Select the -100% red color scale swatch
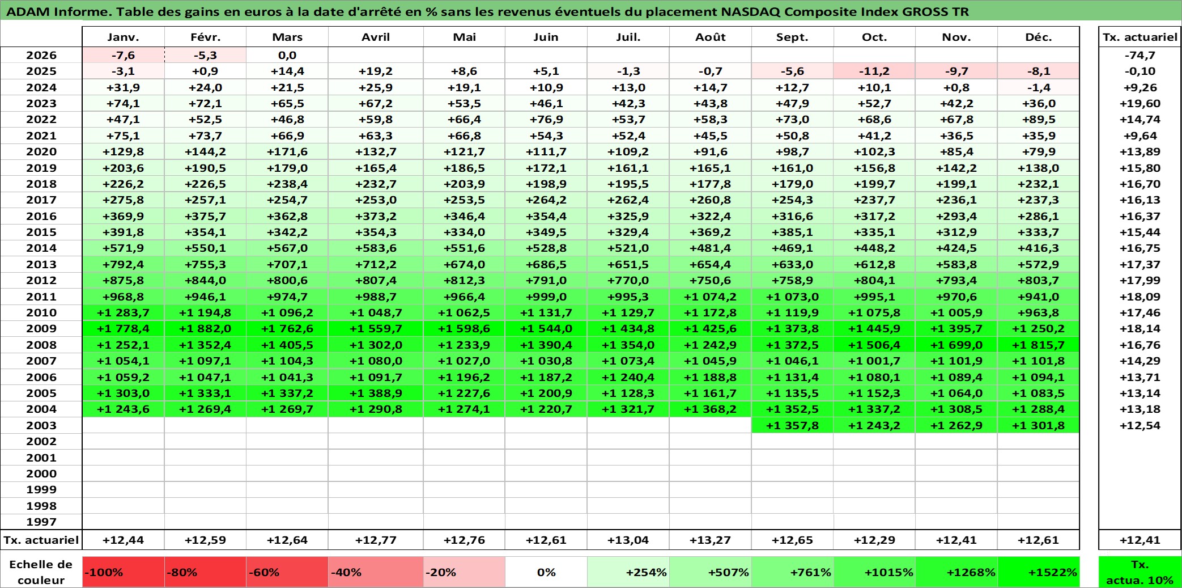1182x588 pixels. click(x=124, y=572)
